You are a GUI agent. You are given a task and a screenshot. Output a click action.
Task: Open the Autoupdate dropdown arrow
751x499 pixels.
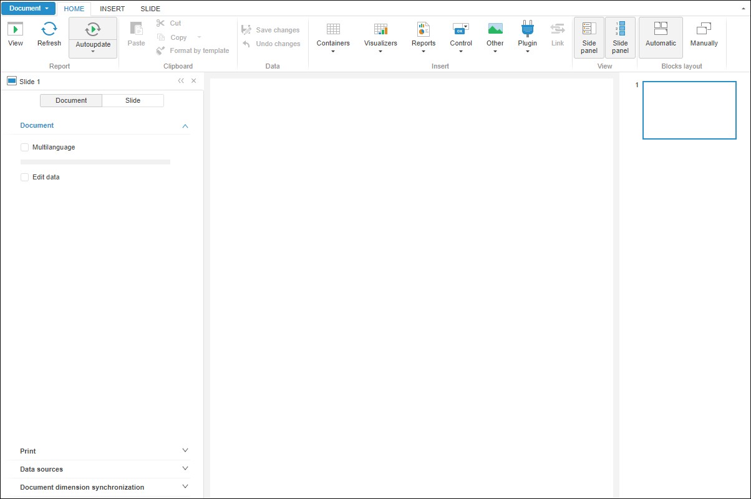pos(93,52)
